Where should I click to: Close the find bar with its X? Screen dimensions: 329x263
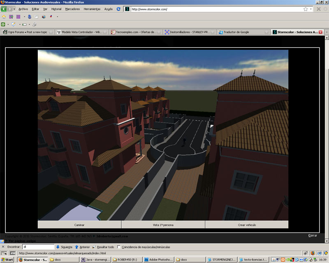coord(3,247)
